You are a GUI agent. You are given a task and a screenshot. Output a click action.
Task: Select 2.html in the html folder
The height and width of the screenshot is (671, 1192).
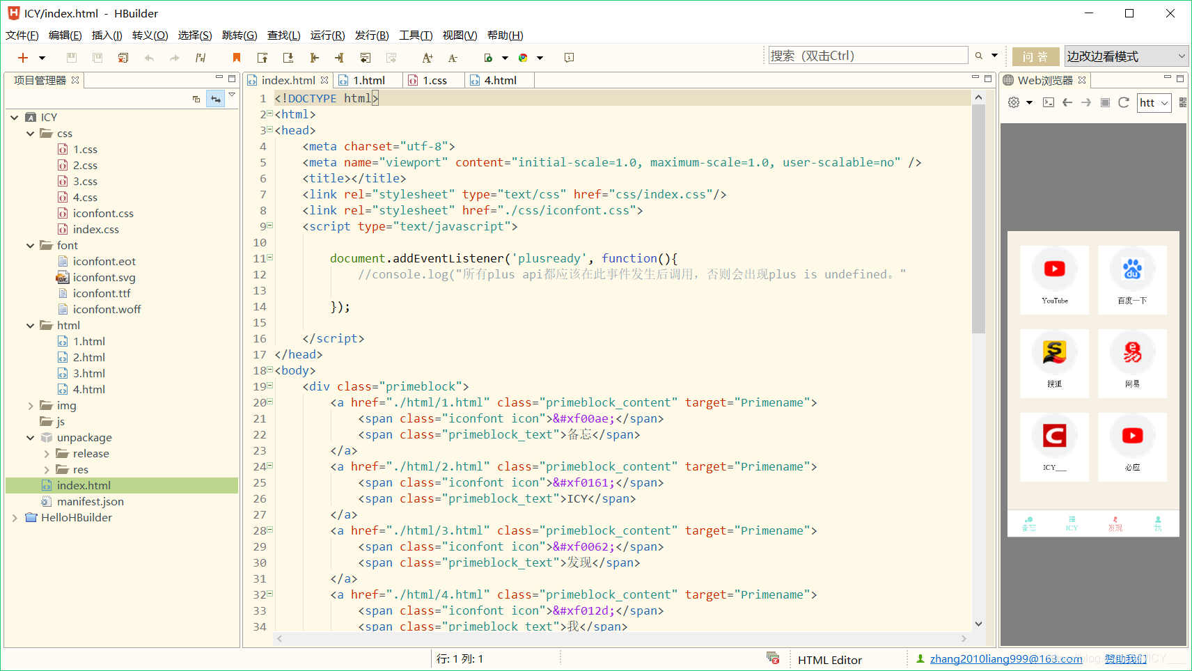coord(89,358)
